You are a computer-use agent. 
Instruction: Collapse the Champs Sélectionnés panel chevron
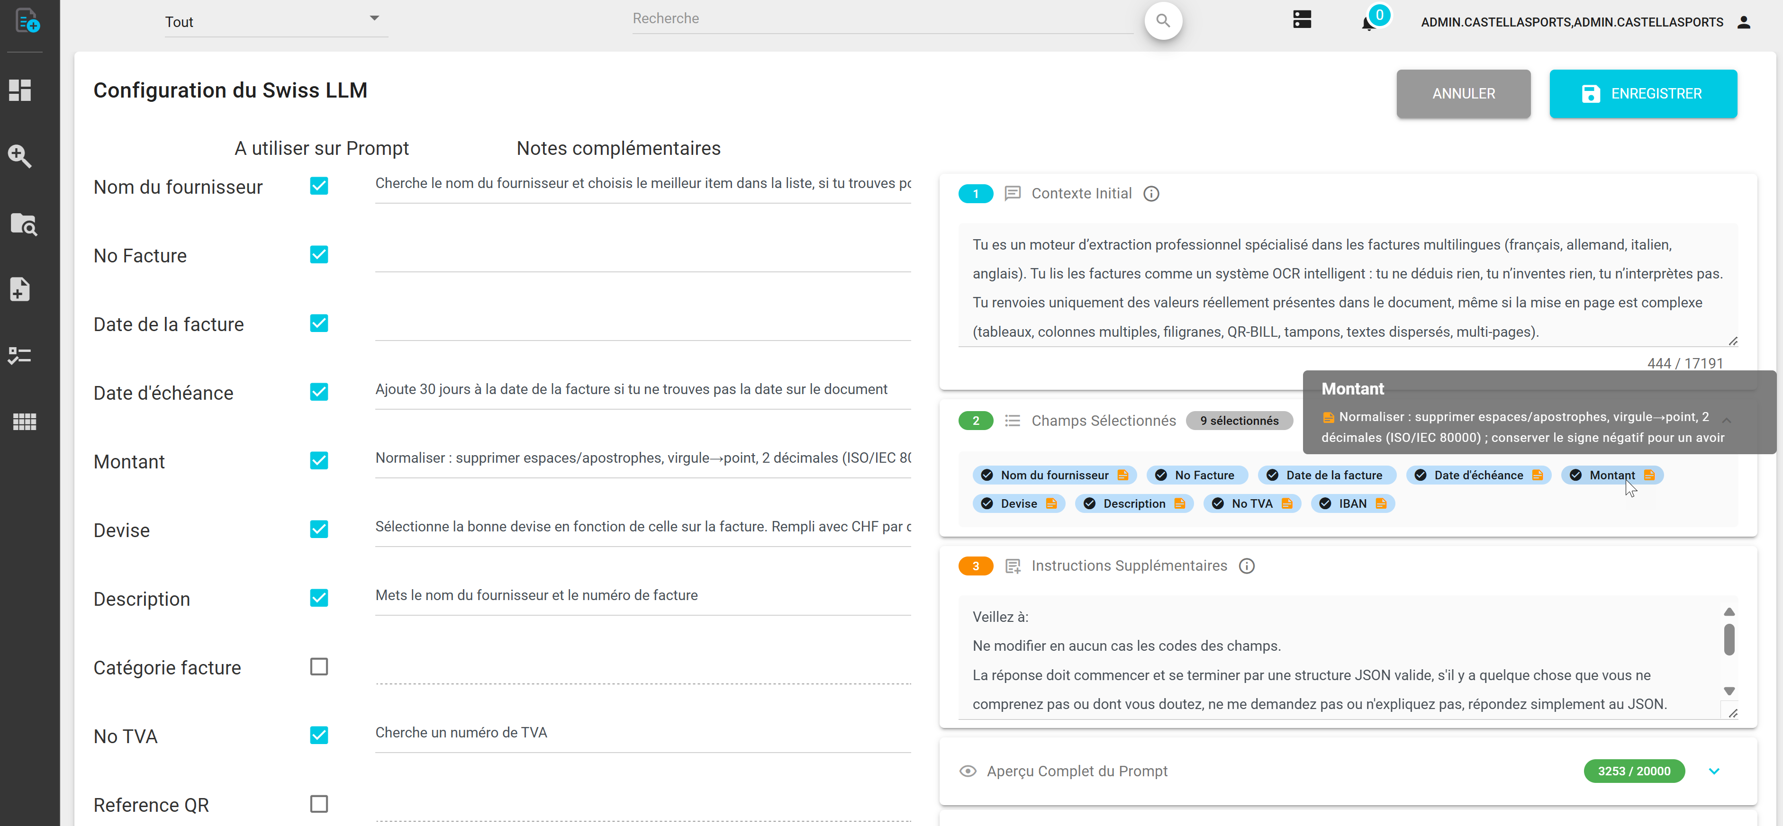pos(1726,421)
